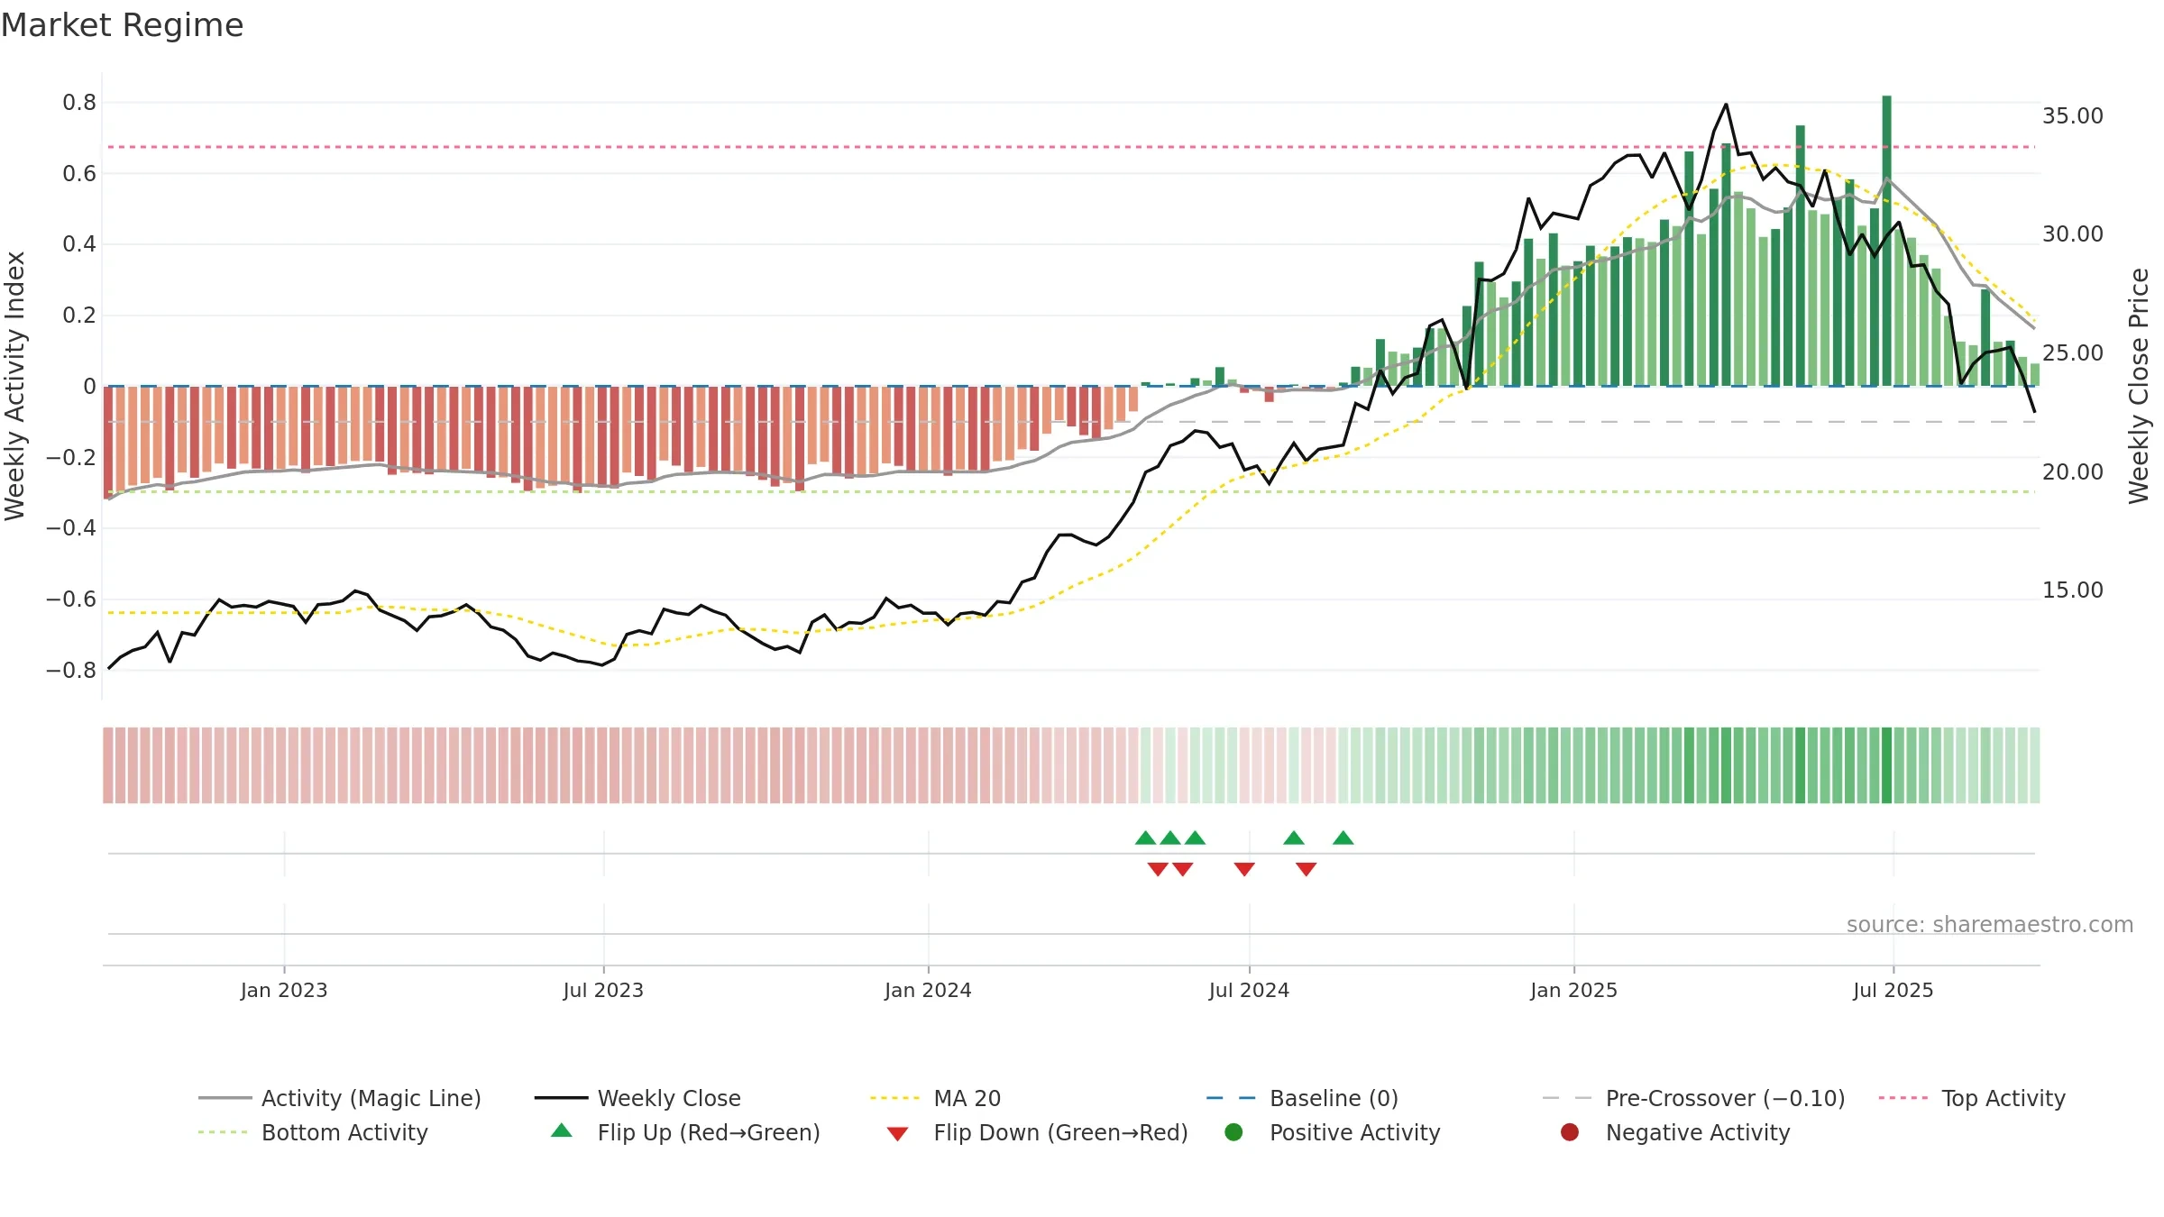The height and width of the screenshot is (1217, 2164).
Task: Click the green circle next to Positive Activity
Action: click(x=1234, y=1132)
